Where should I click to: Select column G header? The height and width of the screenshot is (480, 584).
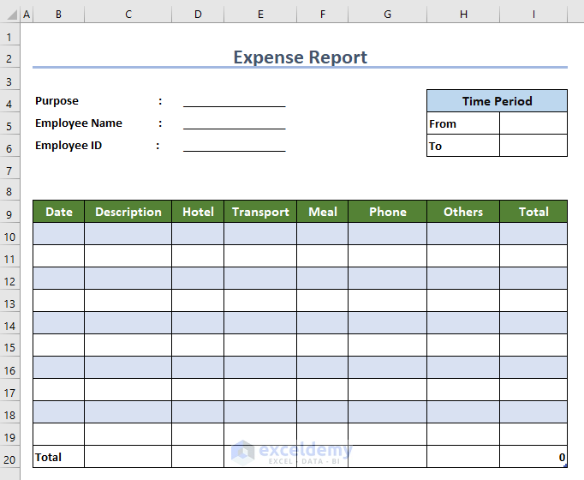point(387,15)
